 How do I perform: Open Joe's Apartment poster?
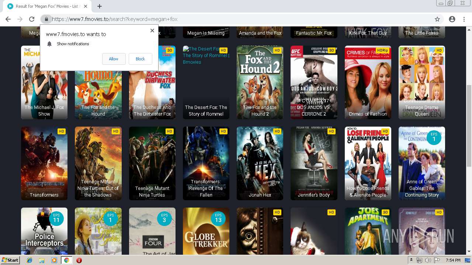368,231
